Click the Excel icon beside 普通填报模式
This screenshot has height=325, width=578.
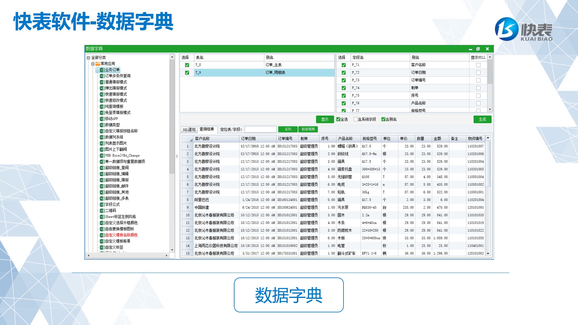pos(102,82)
